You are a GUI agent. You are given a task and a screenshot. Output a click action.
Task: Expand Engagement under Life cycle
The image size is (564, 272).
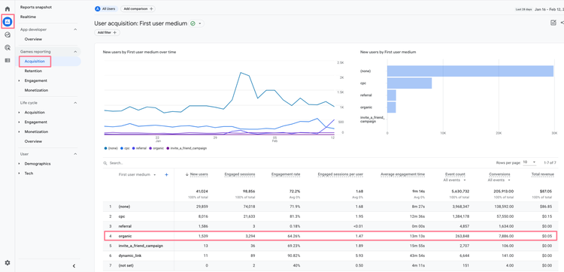[20, 122]
